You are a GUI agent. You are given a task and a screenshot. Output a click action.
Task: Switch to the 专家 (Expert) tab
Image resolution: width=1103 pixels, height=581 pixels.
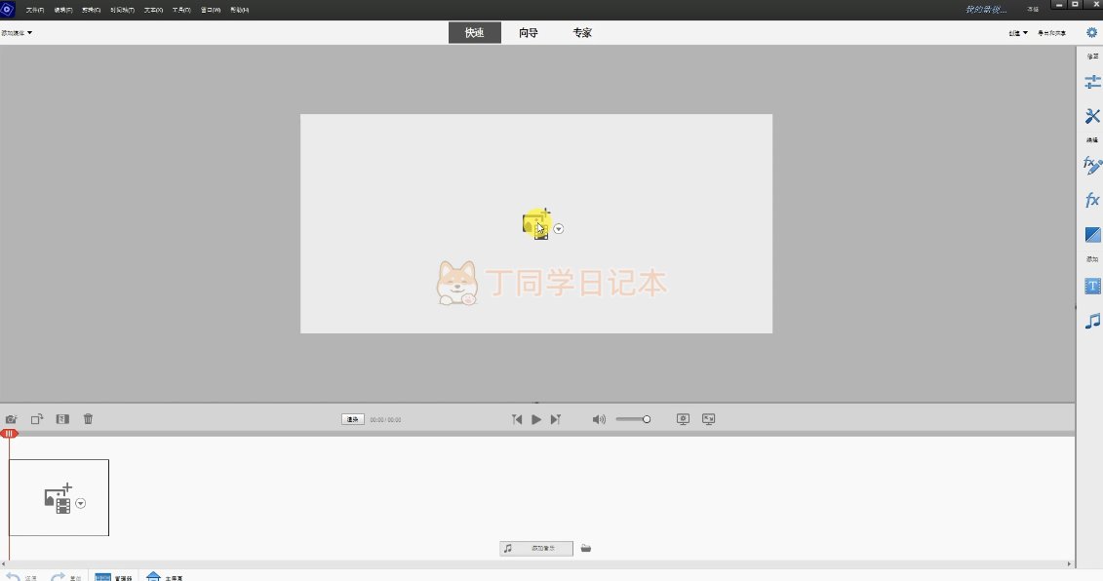[581, 32]
